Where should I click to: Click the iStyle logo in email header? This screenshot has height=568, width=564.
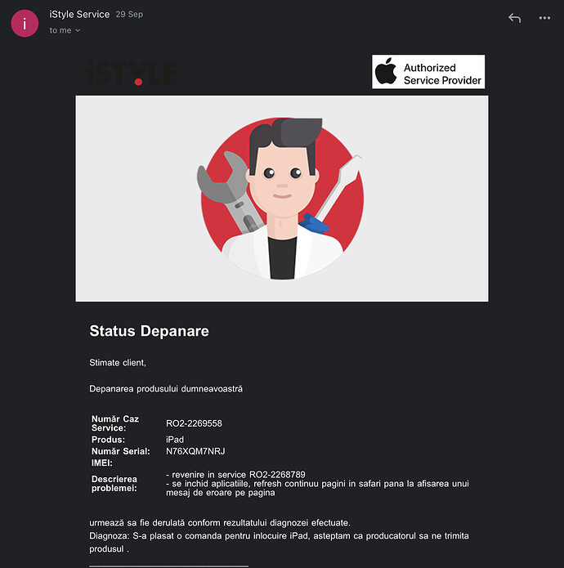[x=131, y=73]
